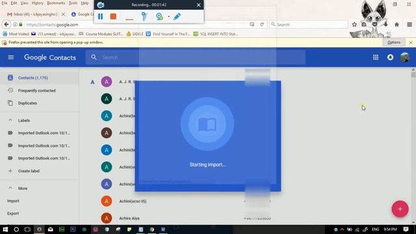Open the History menu
Screen dimensions: 416x234
point(38,3)
